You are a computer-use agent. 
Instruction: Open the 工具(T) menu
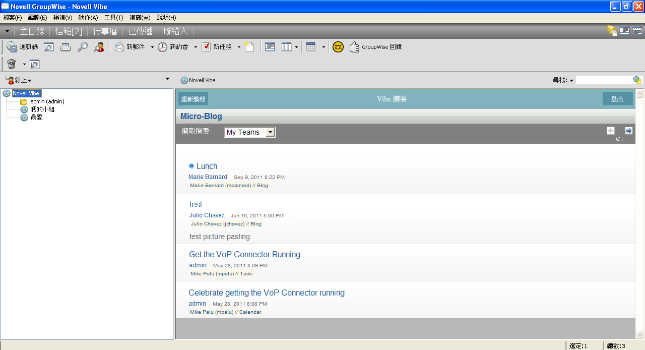point(114,18)
